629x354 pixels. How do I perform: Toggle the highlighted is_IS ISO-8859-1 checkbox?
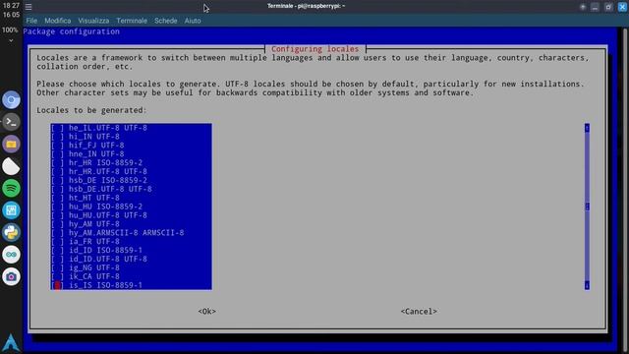coord(57,285)
